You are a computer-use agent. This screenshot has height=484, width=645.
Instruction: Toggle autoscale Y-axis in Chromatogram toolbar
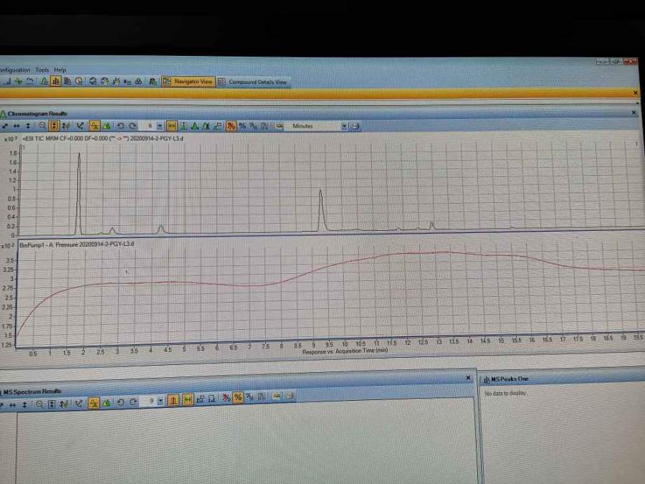tap(55, 126)
